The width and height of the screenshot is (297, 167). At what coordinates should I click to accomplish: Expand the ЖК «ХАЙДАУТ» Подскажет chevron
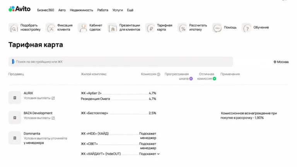[158, 154]
